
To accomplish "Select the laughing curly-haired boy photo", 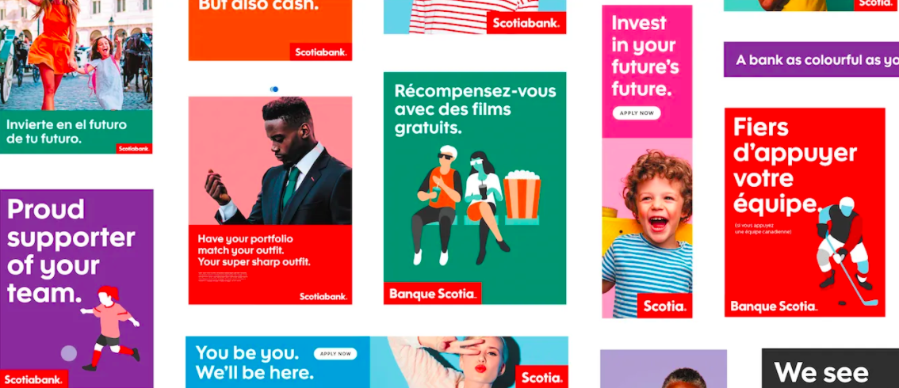I will point(648,228).
